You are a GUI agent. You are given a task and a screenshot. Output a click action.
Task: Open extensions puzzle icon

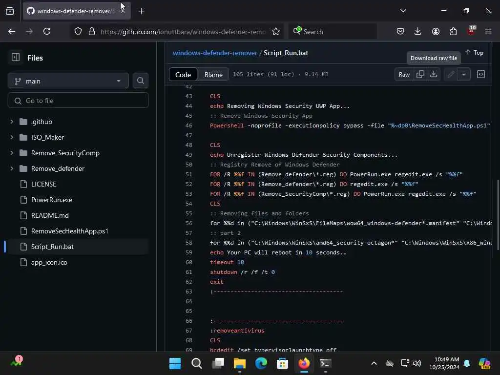[453, 31]
